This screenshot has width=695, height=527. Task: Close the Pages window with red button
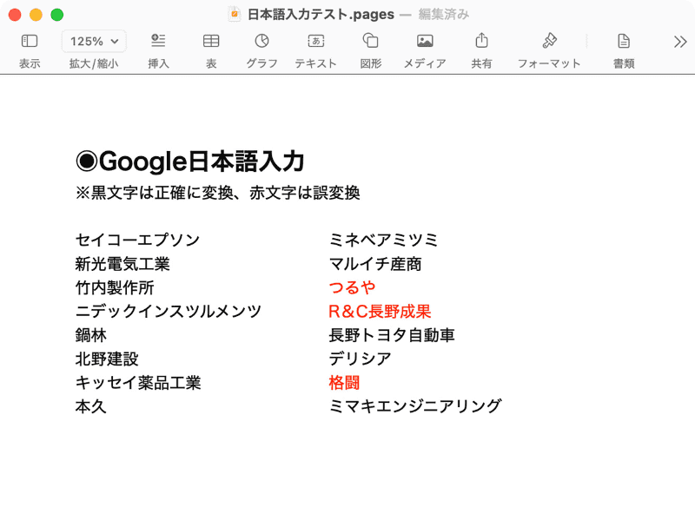tap(15, 15)
